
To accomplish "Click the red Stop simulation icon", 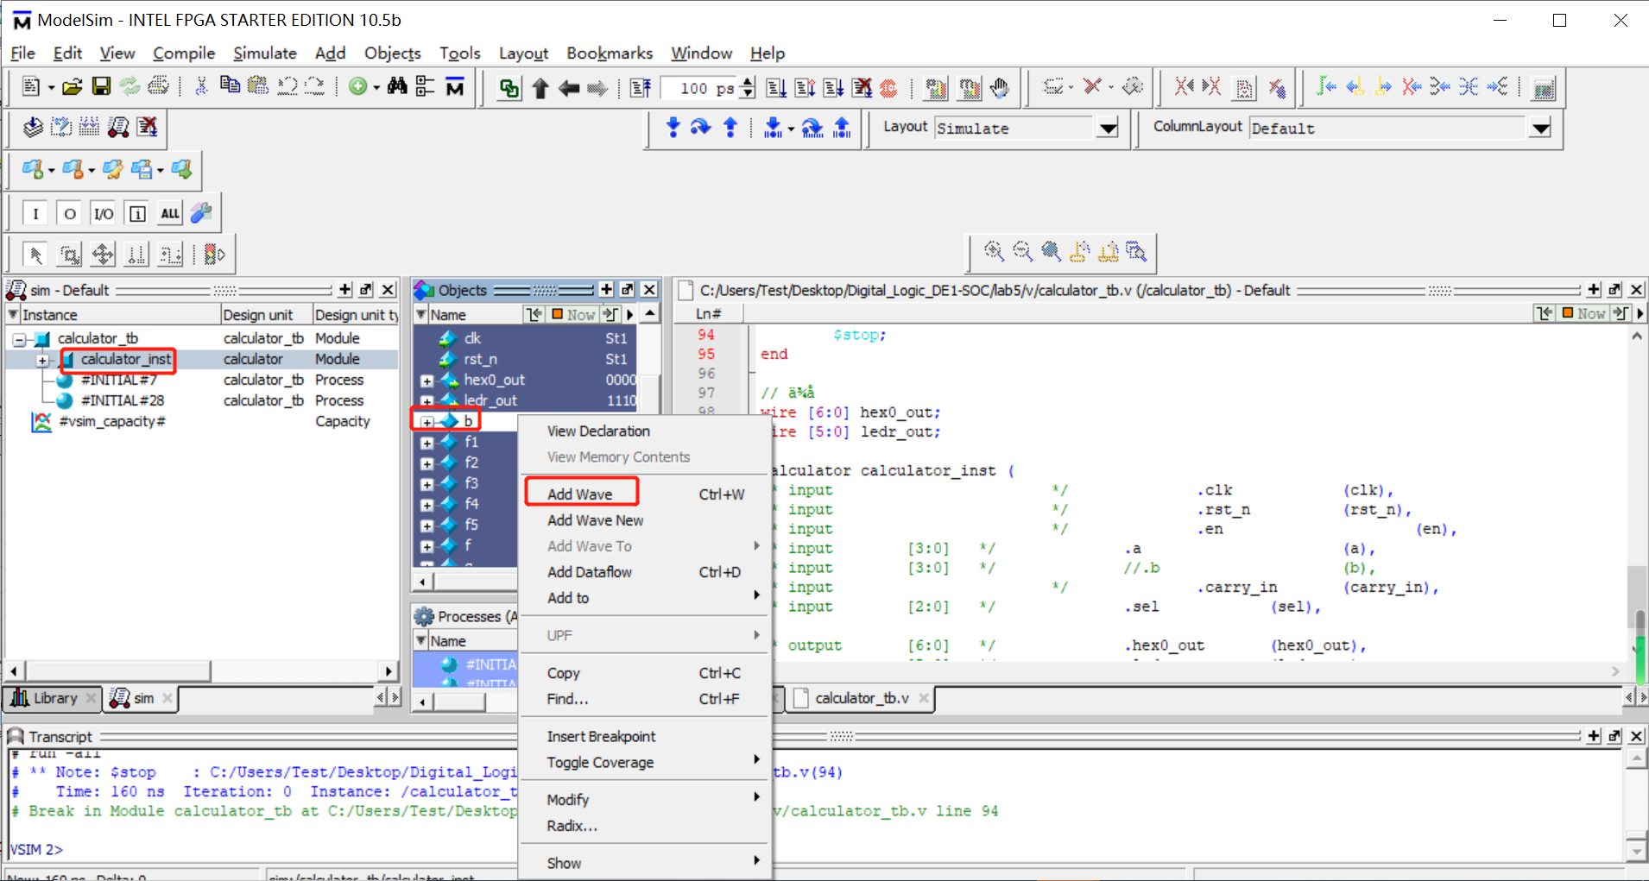I will point(888,88).
